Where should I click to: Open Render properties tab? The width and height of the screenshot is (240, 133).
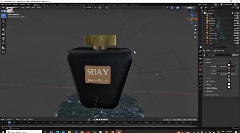point(200,55)
